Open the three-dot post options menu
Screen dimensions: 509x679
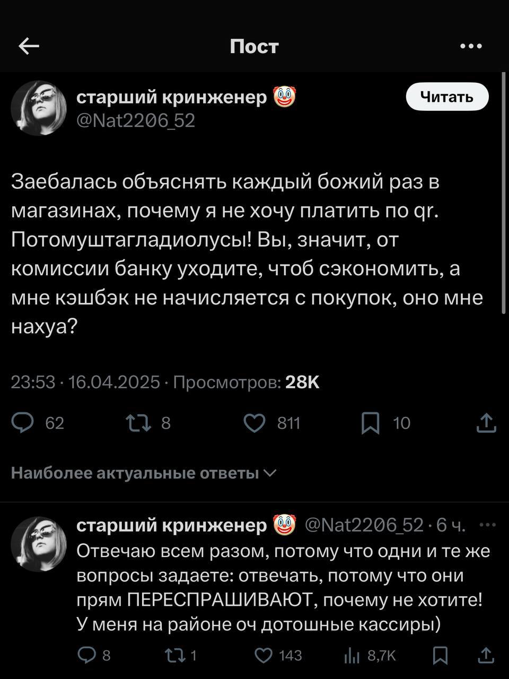[471, 47]
